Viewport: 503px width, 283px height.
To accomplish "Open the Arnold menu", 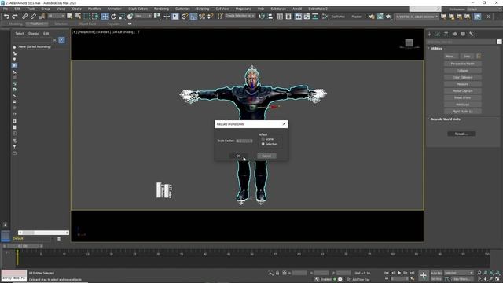I will (297, 9).
